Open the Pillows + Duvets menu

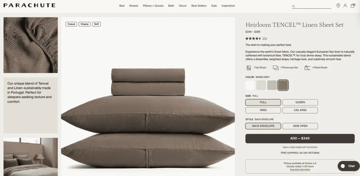pos(153,6)
